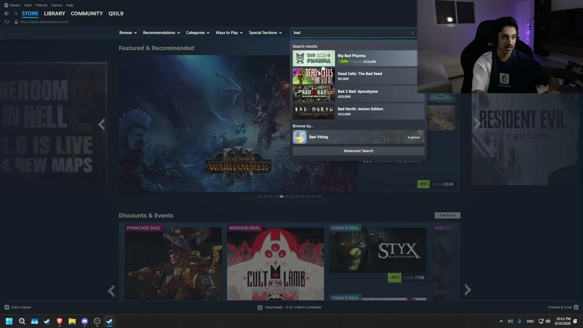The height and width of the screenshot is (328, 583).
Task: Click the -85% discount badge on featured game
Action: pos(424,184)
